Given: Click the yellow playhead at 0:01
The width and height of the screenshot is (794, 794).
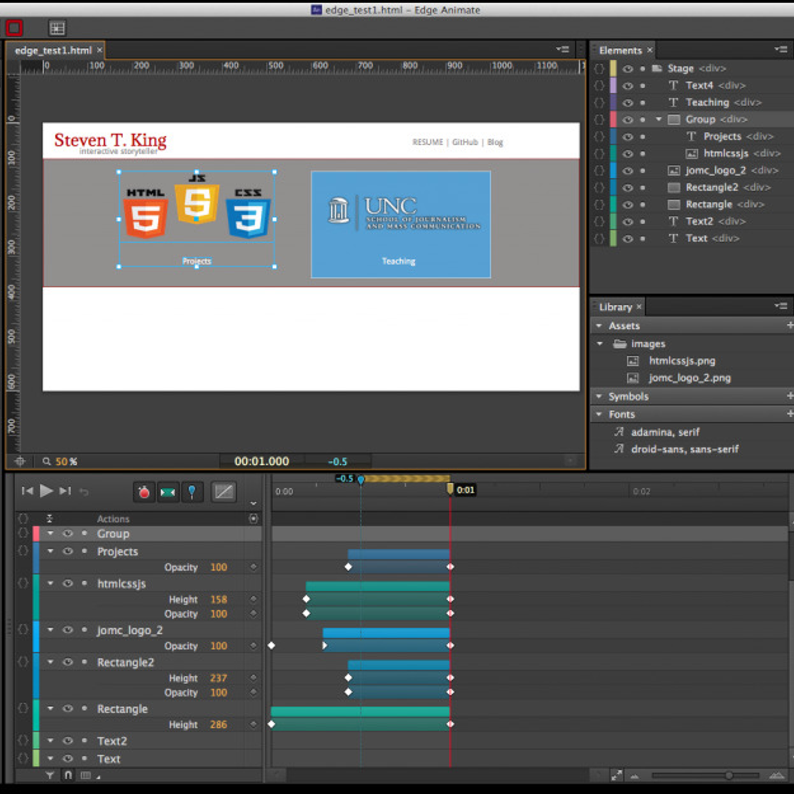Looking at the screenshot, I should [450, 489].
